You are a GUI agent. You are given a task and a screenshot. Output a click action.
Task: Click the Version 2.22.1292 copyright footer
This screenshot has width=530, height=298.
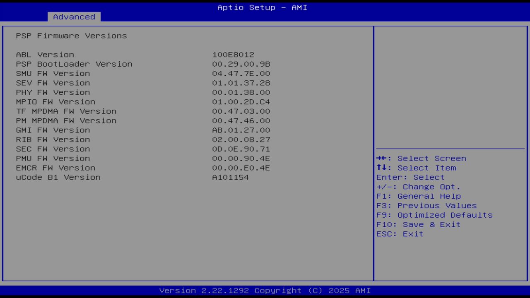[265, 291]
